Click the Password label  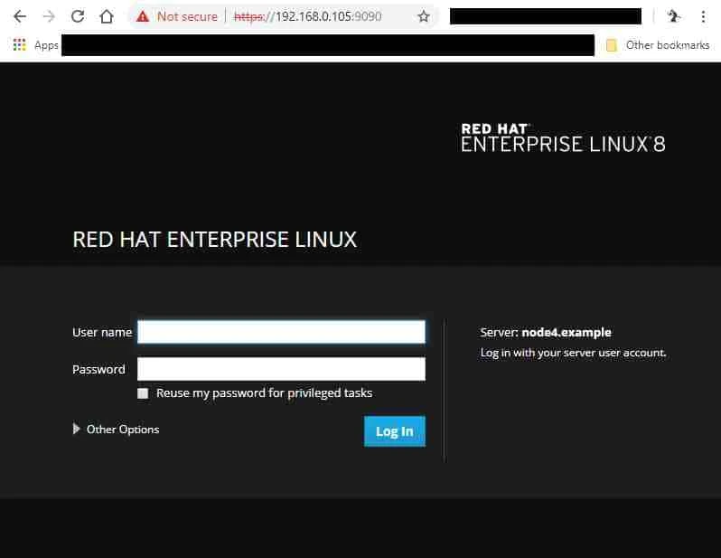98,369
